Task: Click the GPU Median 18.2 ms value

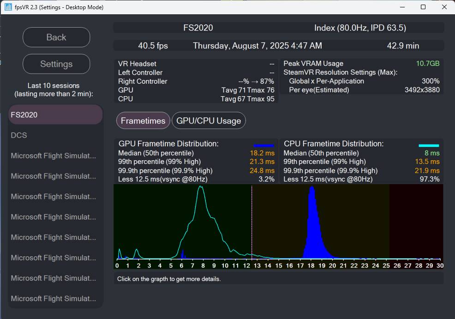Action: click(x=262, y=153)
